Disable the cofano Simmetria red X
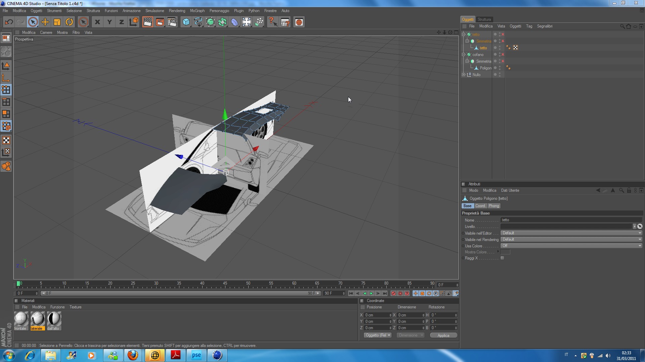The height and width of the screenshot is (362, 645). tap(503, 61)
